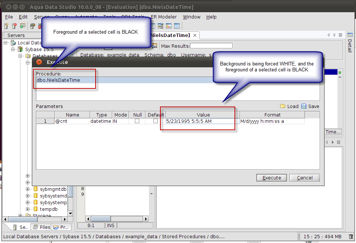The width and height of the screenshot is (356, 243).
Task: Click the Sybase 15.5 server icon
Action: tap(20, 49)
